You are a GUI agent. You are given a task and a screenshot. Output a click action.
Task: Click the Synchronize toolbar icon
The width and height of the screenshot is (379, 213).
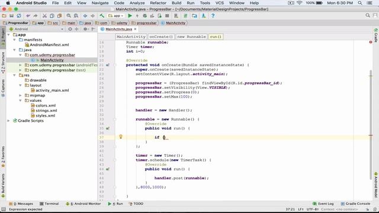point(19,16)
